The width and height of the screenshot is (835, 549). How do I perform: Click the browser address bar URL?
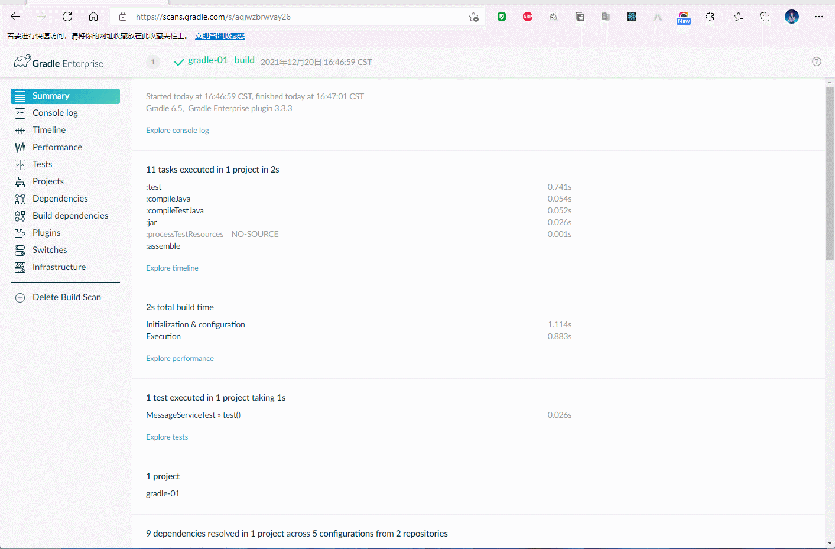(213, 17)
